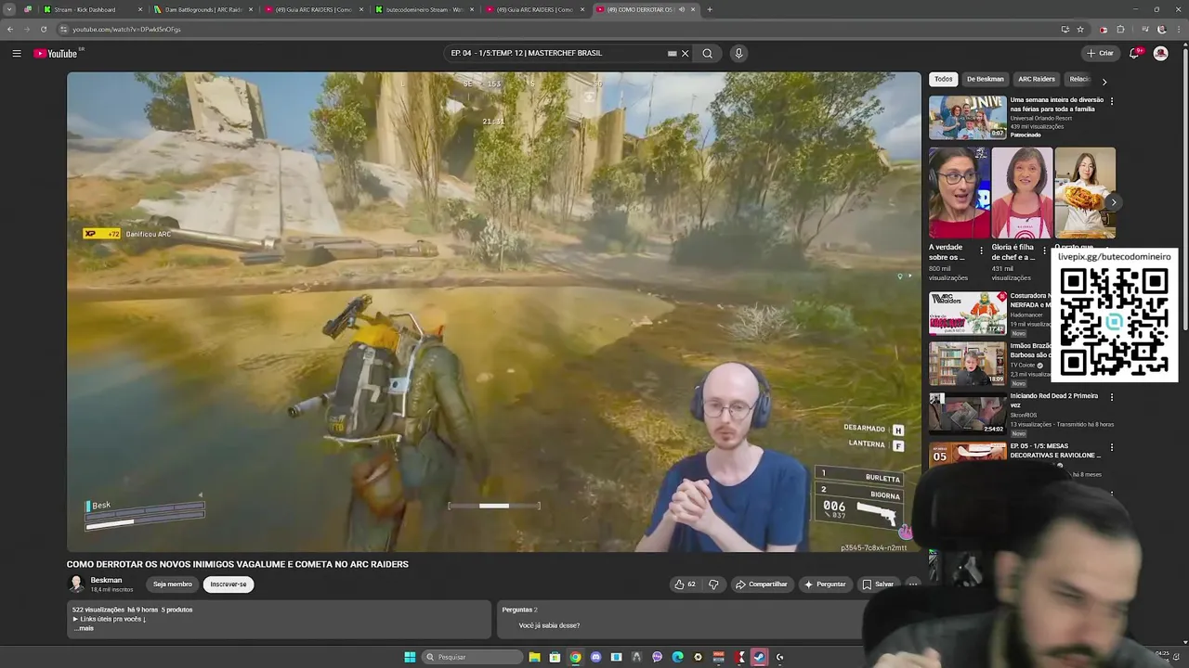Screen dimensions: 1189x668
Task: Open Discord from taskbar
Action: [595, 657]
